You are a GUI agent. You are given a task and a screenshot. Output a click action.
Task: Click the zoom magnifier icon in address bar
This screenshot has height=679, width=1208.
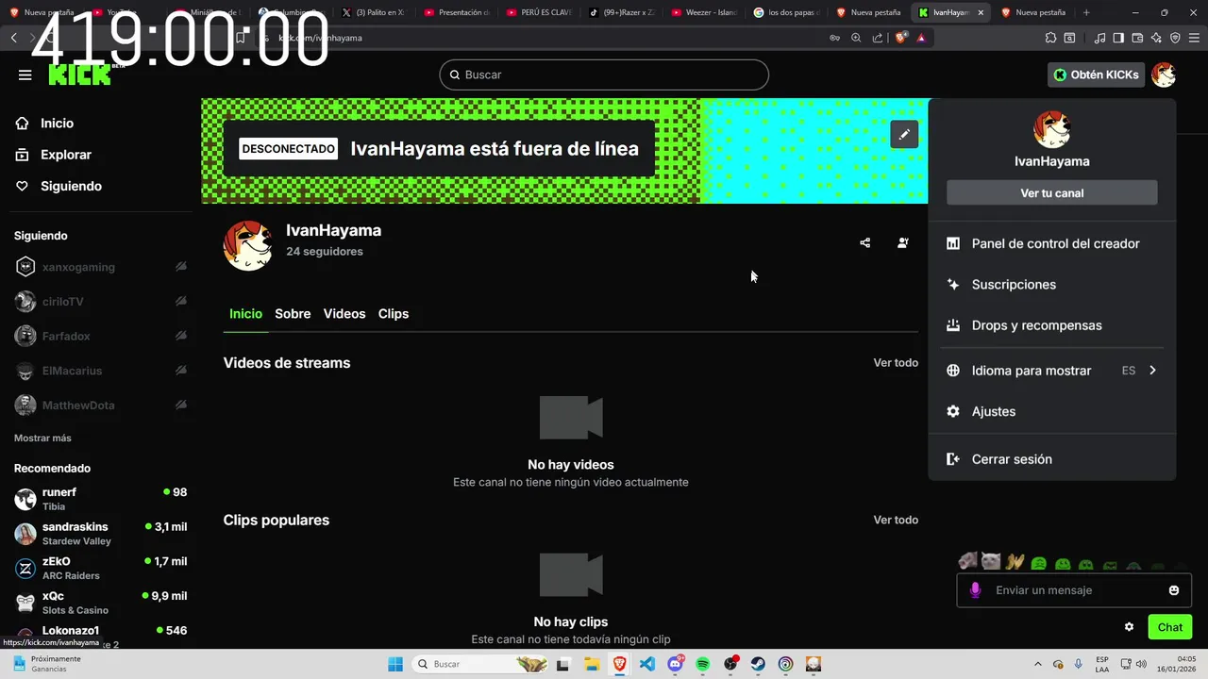tap(856, 38)
